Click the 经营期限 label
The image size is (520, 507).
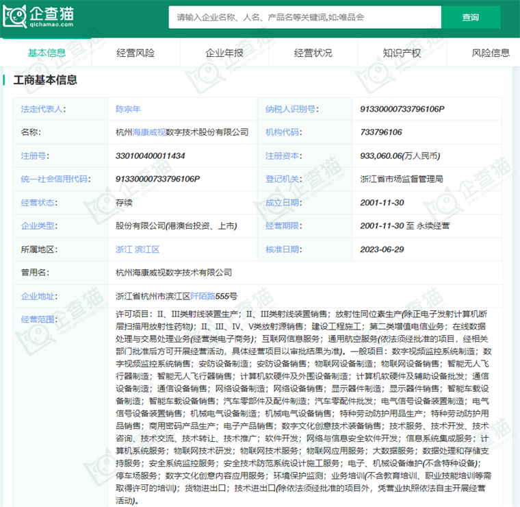click(282, 226)
